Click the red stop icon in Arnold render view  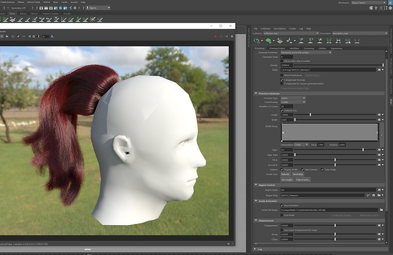click(x=216, y=36)
